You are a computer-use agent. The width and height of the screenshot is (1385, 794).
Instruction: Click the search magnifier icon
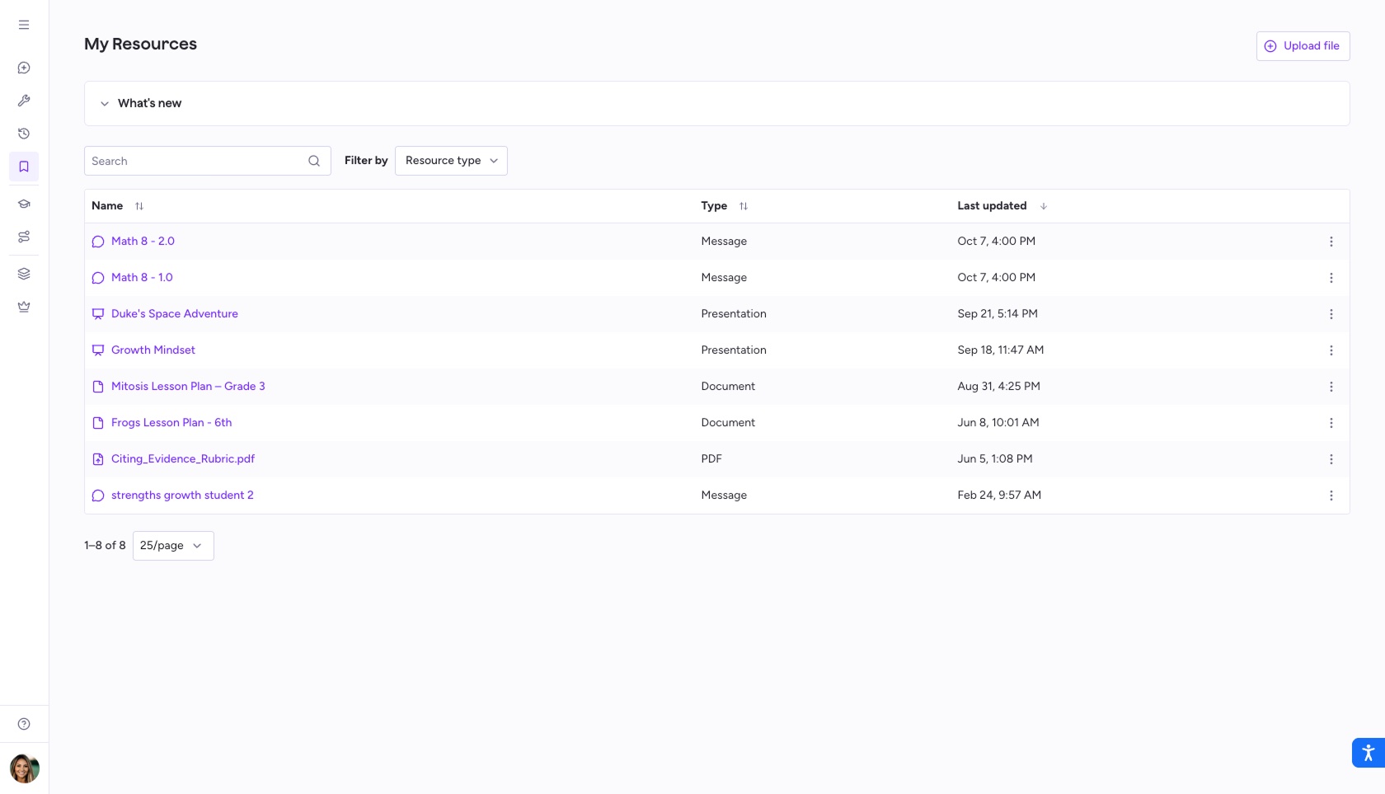point(314,161)
